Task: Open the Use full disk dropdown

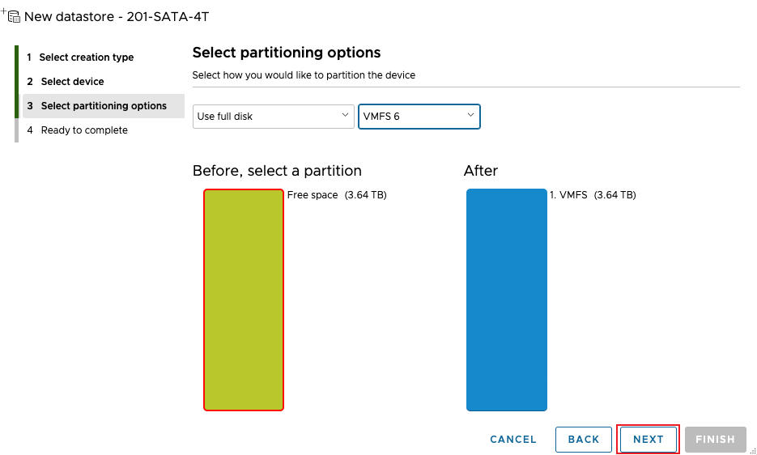Action: pyautogui.click(x=274, y=117)
